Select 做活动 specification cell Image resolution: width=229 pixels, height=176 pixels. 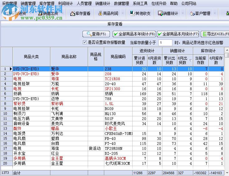pyautogui.click(x=96, y=148)
